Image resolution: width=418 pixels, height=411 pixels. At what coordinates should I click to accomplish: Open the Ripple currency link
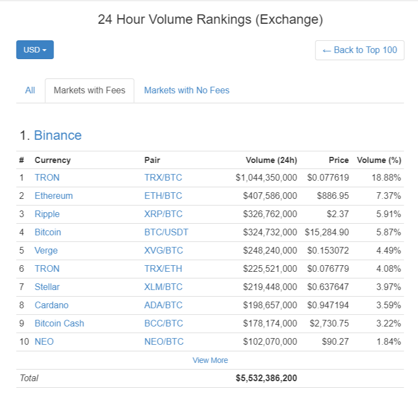coord(47,214)
